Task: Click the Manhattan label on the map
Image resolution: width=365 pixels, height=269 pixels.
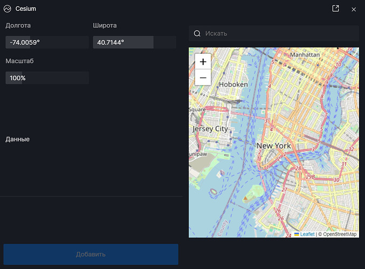Action: (305, 55)
